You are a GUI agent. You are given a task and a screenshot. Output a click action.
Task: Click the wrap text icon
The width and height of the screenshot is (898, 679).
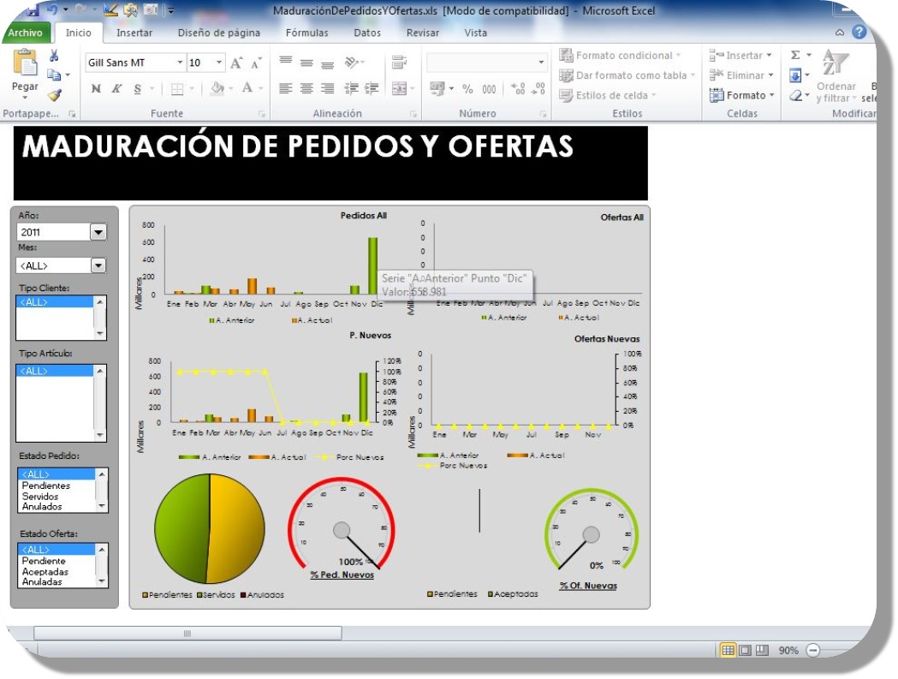point(398,63)
